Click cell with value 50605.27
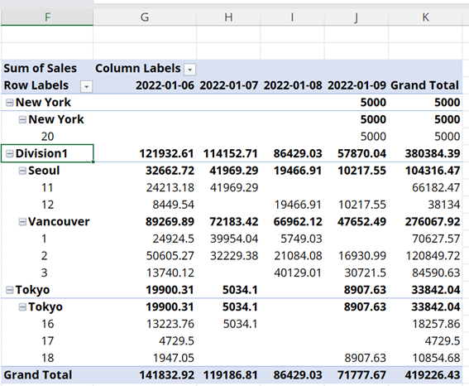Viewport: 469px width, 386px height. click(x=170, y=256)
